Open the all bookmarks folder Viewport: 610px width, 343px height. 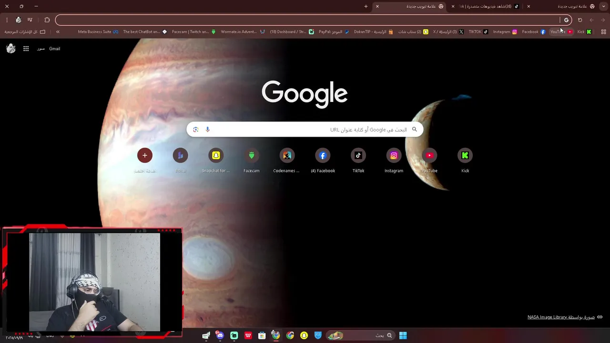pos(24,32)
